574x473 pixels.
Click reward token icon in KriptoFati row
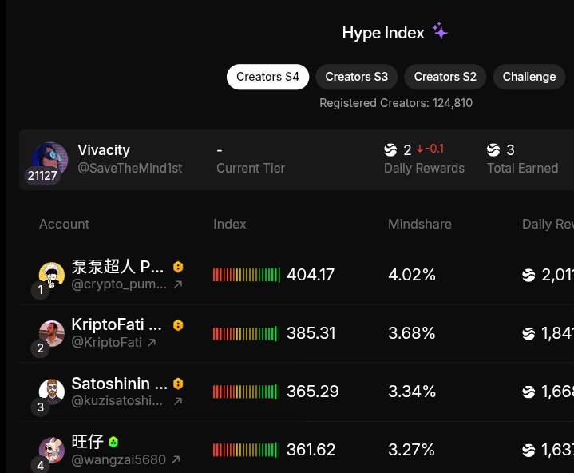[x=528, y=333]
